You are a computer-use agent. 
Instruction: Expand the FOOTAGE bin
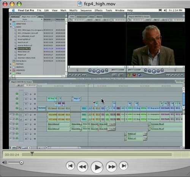point(11,64)
